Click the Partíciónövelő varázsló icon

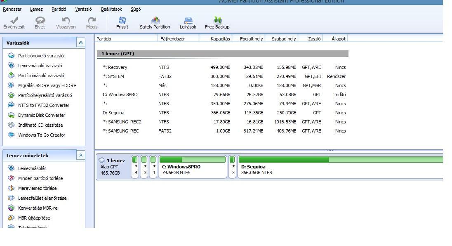click(11, 56)
